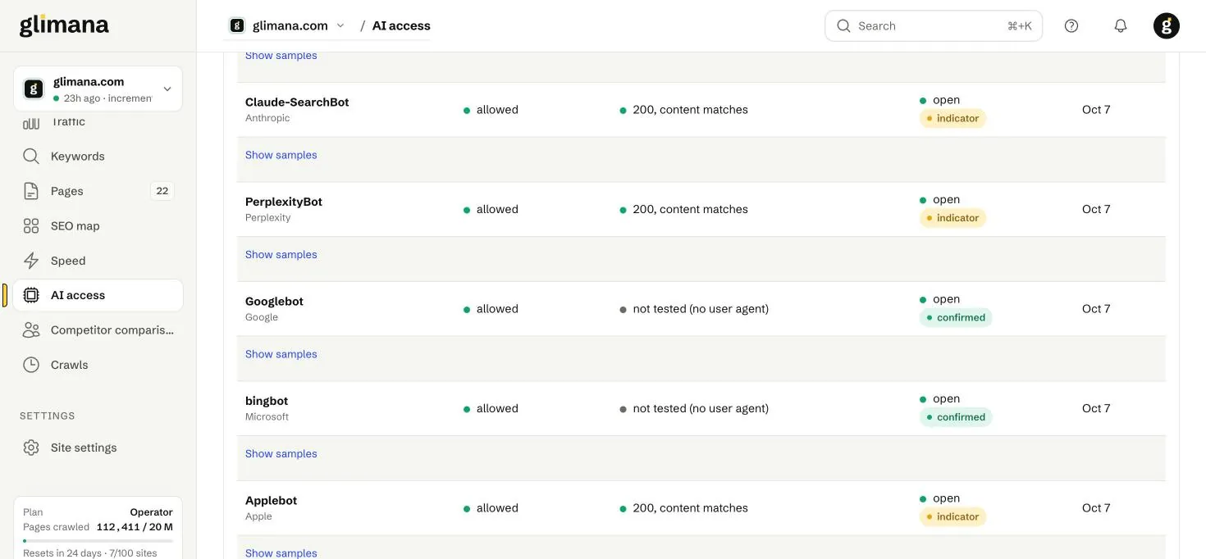Show samples for PerplexityBot
The height and width of the screenshot is (559, 1206).
point(281,255)
